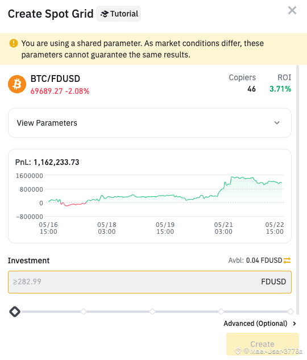The height and width of the screenshot is (360, 307).
Task: Click the investment slider handle at start
Action: [15, 312]
